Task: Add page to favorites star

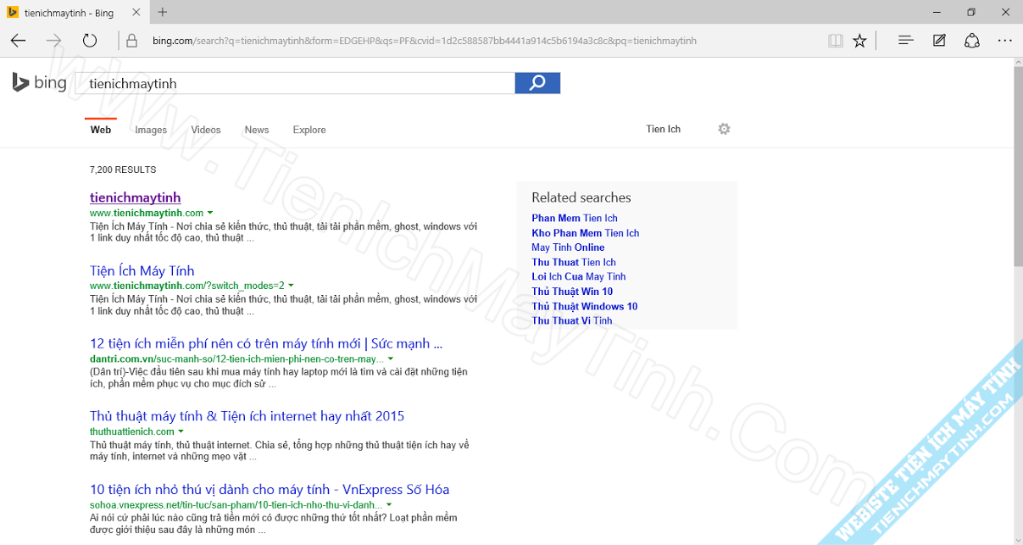Action: tap(859, 40)
